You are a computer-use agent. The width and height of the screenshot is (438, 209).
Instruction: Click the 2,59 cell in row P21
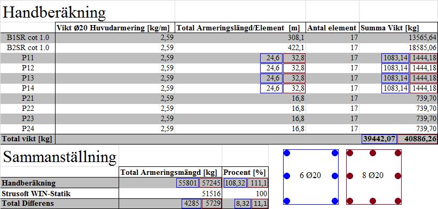click(167, 99)
